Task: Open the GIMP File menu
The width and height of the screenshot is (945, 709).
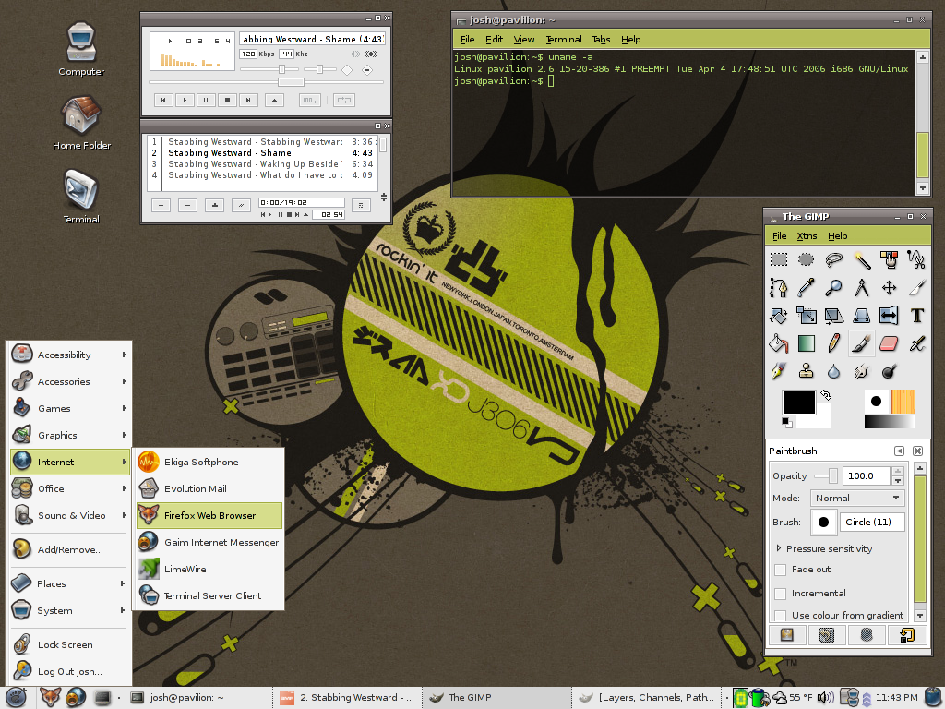Action: (x=779, y=235)
